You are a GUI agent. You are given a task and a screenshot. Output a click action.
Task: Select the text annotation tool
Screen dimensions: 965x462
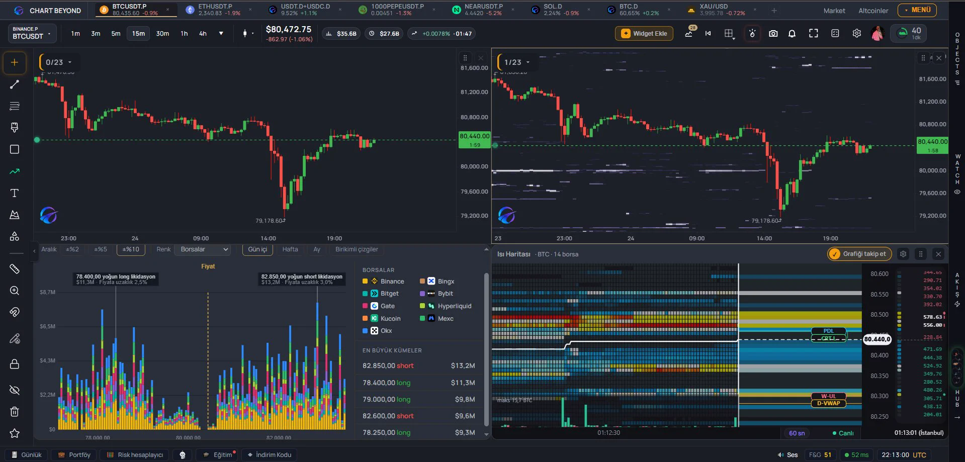[15, 193]
